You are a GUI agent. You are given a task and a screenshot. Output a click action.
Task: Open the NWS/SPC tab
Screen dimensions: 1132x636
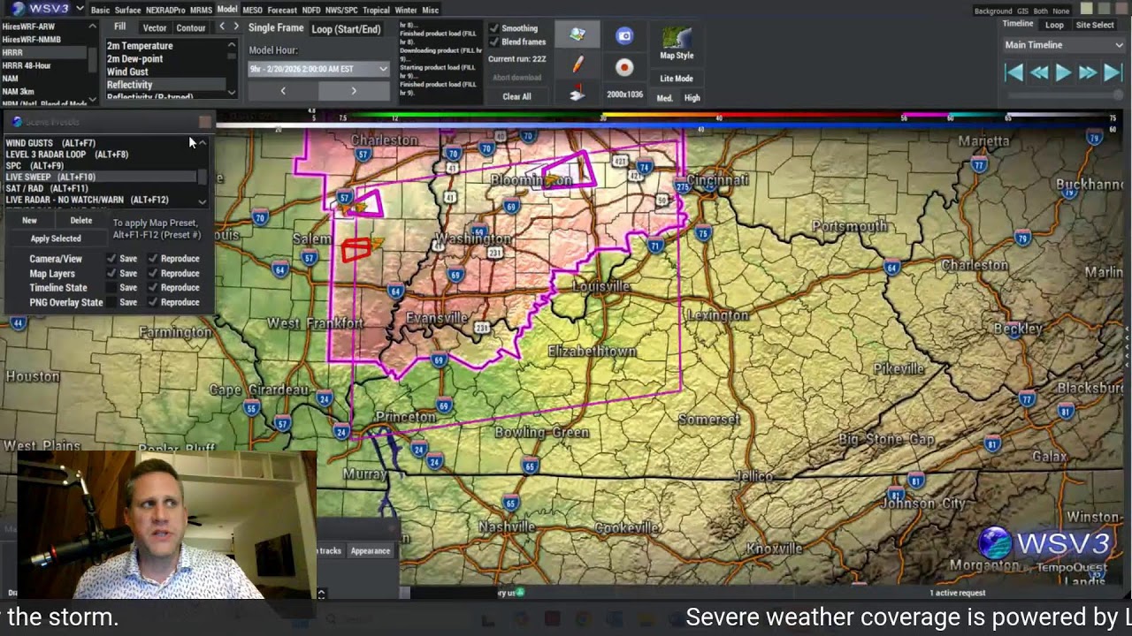pyautogui.click(x=341, y=10)
